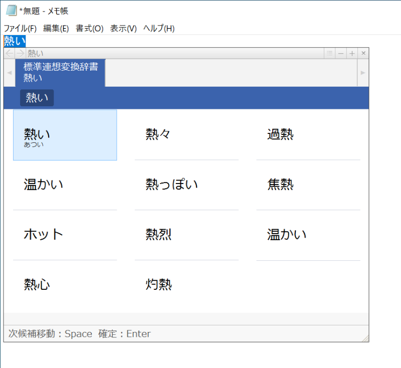Open the ヘルプ(H) menu
This screenshot has width=401, height=368.
pos(158,29)
